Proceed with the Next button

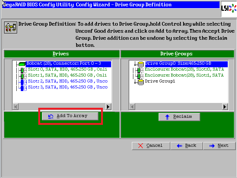219,146
